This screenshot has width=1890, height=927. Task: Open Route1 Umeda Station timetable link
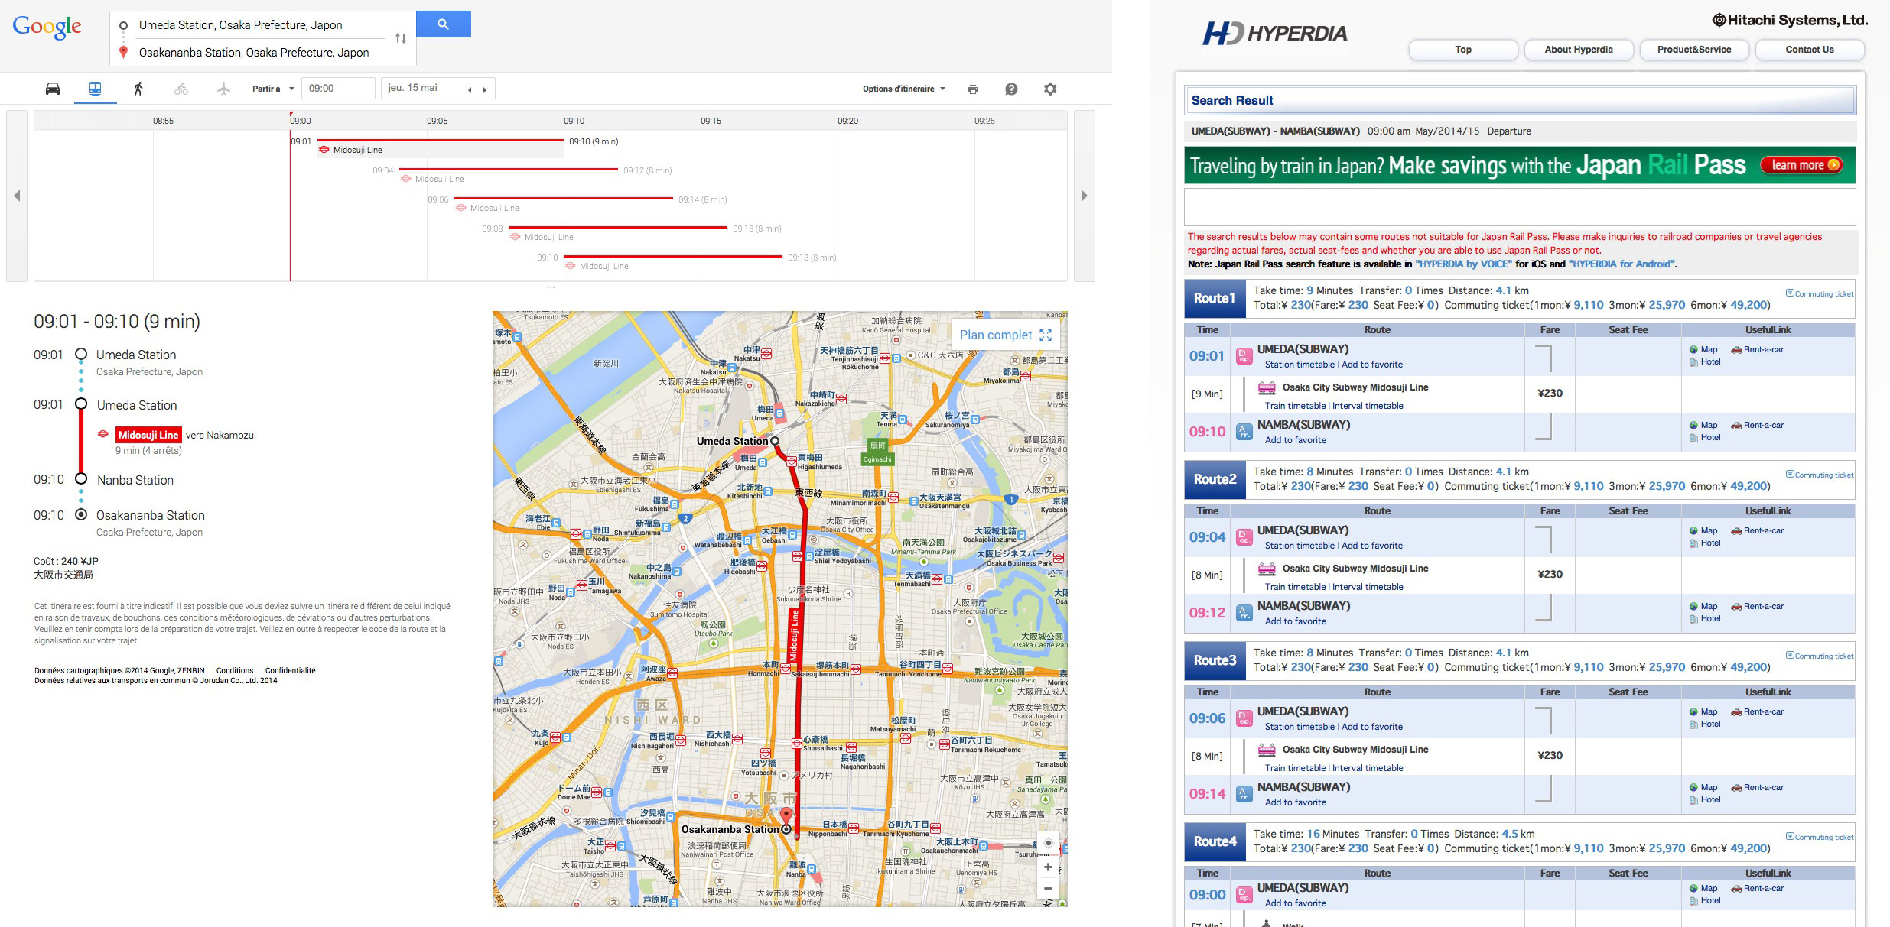1300,365
